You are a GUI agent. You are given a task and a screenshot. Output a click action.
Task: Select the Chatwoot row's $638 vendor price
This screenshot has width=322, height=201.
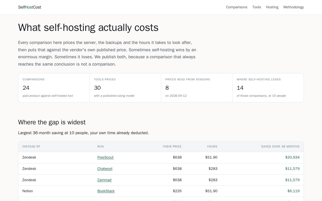[x=177, y=169]
